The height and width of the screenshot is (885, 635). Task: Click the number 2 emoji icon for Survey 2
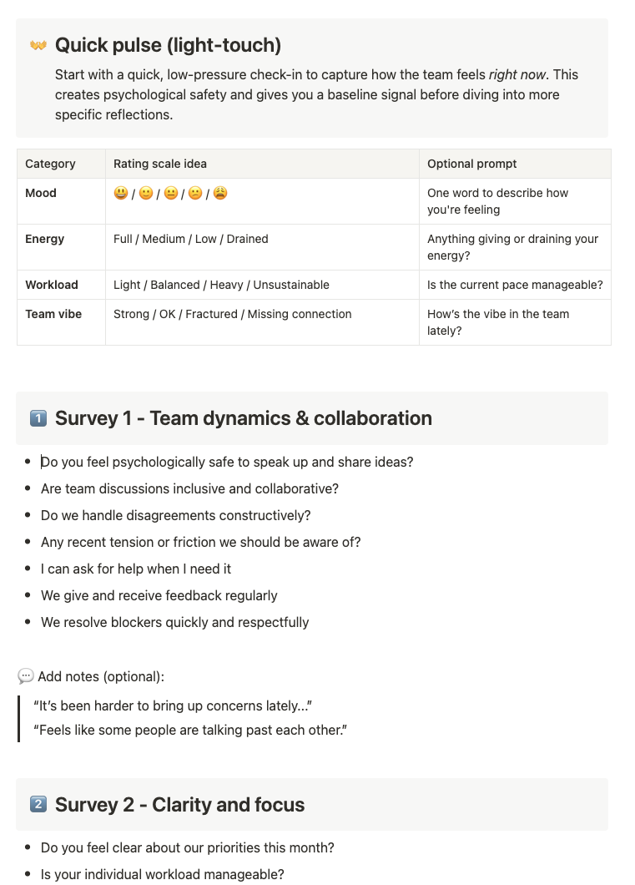[x=38, y=804]
